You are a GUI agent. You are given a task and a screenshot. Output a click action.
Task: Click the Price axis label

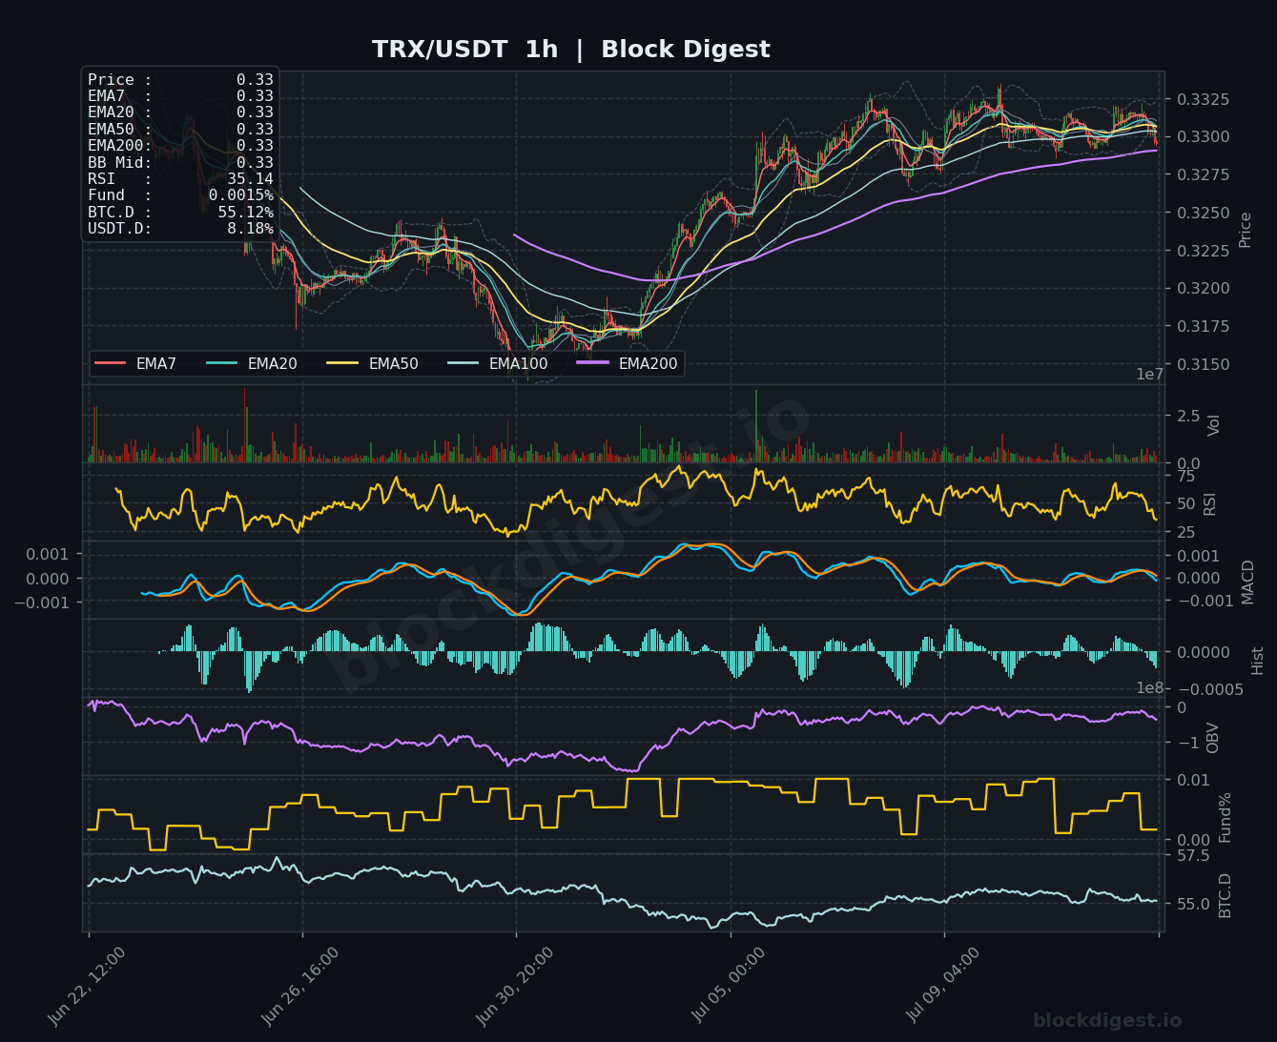pos(1246,230)
